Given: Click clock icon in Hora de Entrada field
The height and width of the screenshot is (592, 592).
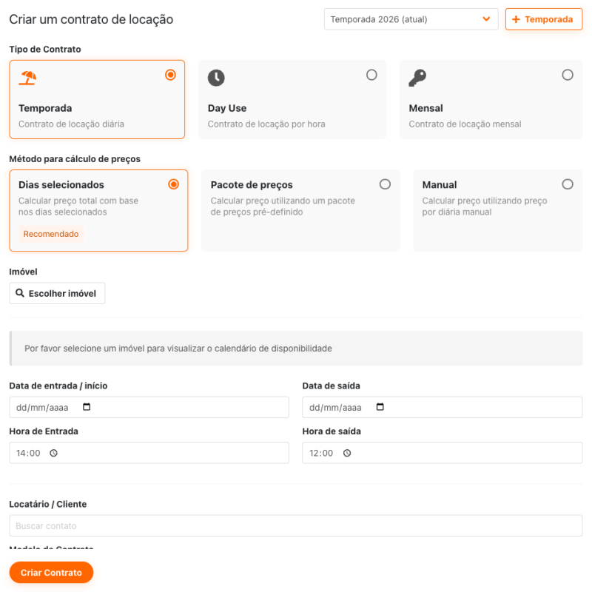Looking at the screenshot, I should point(53,453).
